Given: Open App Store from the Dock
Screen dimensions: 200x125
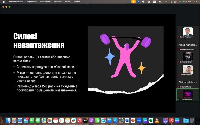Looking at the screenshot, I should pos(115,120).
